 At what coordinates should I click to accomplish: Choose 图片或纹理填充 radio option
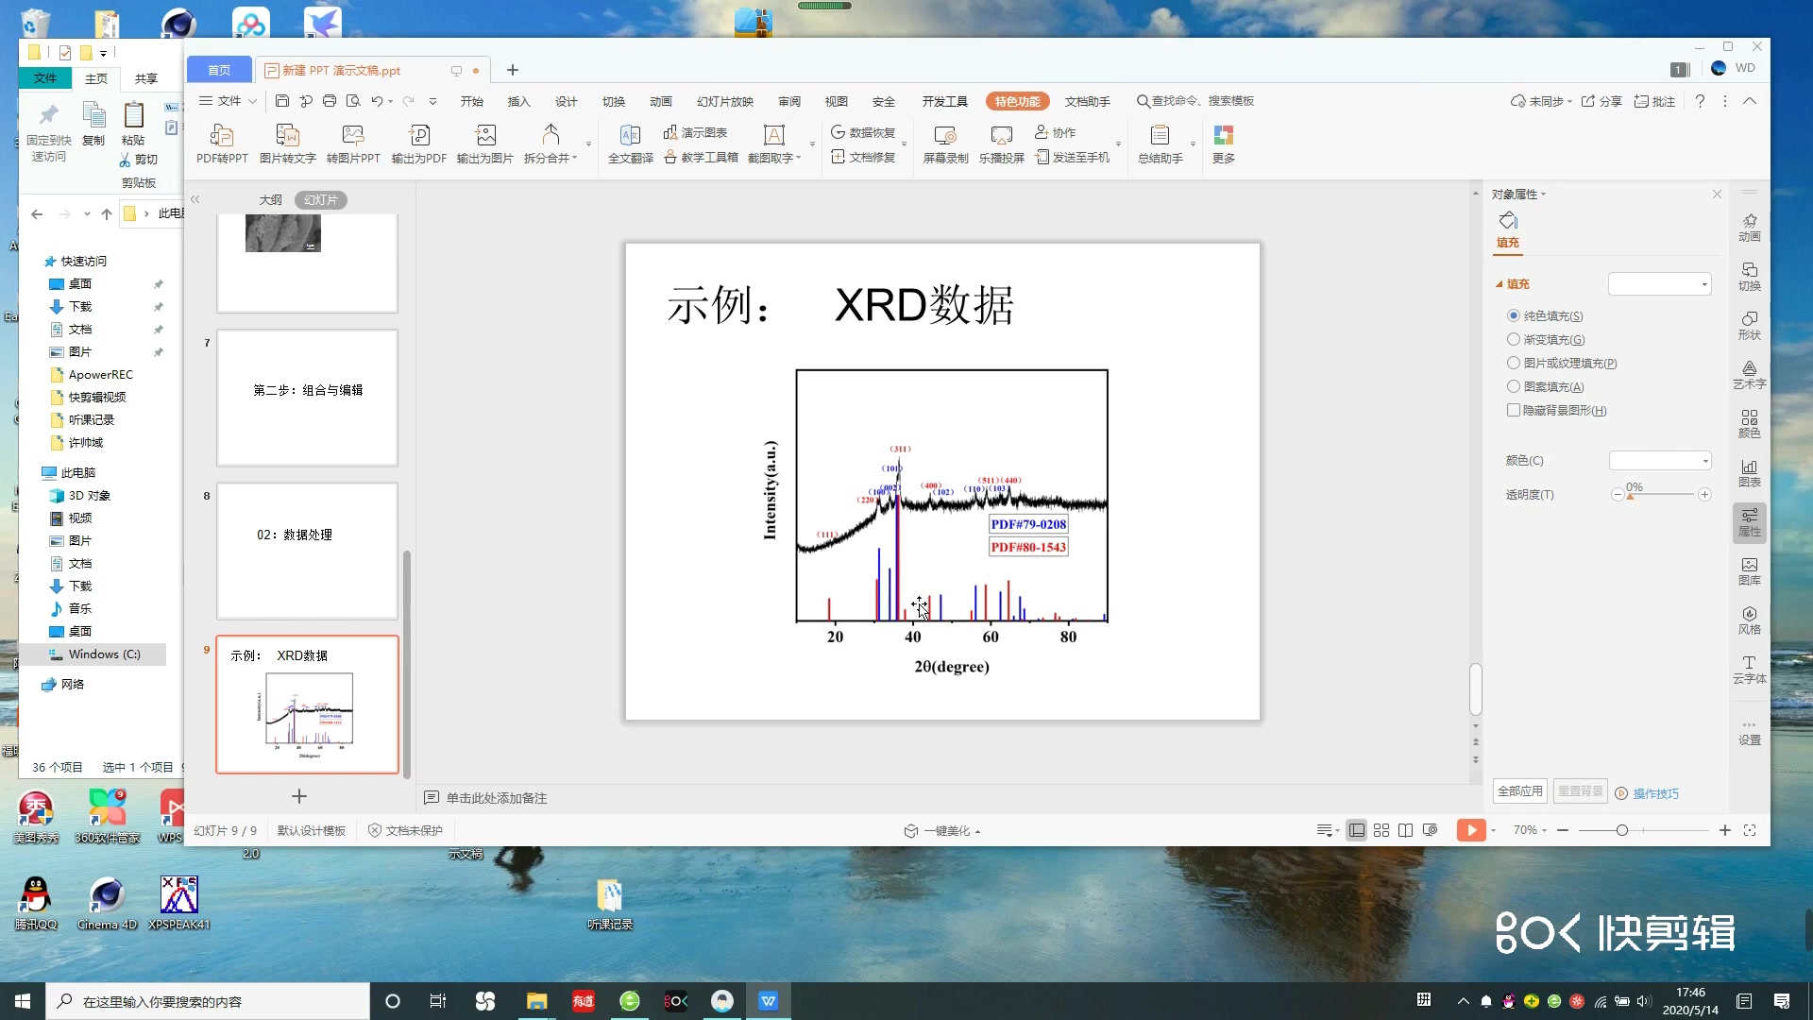click(1514, 363)
